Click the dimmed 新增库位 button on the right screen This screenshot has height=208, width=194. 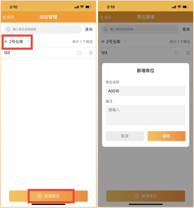coord(145,196)
